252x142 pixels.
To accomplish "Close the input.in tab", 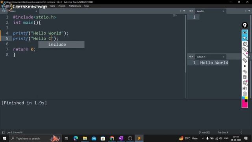I will 223,11.
